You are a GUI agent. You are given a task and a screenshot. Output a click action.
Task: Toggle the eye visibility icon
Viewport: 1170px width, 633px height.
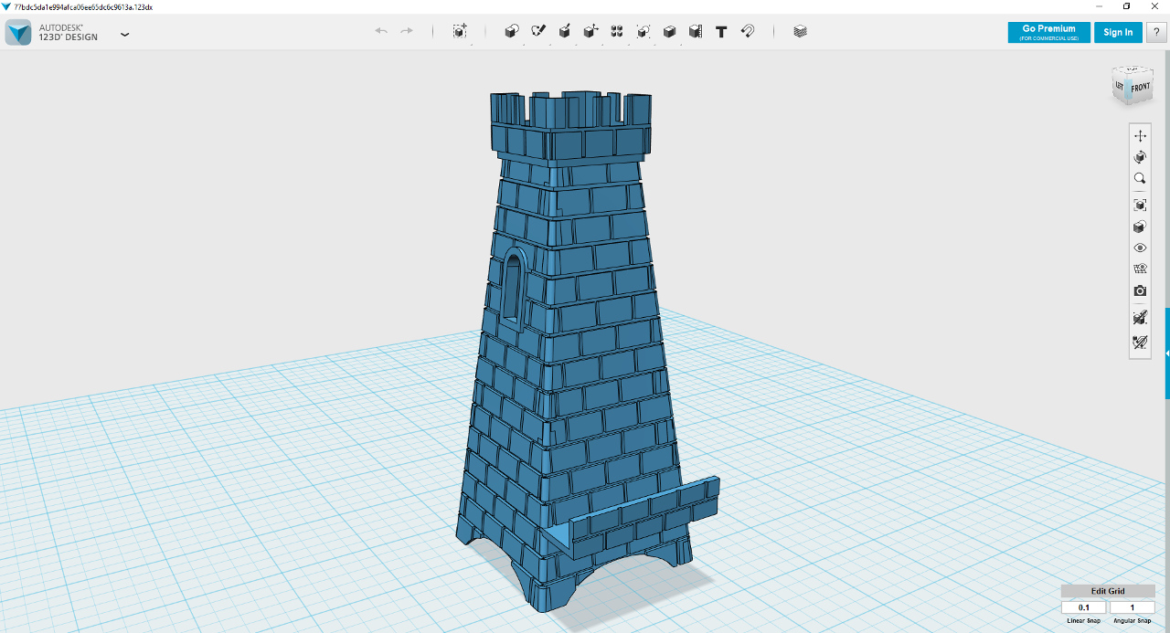(1140, 248)
